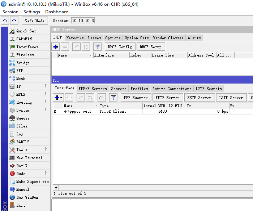
Task: Switch to PPPoE Servers tab
Action: (93, 89)
